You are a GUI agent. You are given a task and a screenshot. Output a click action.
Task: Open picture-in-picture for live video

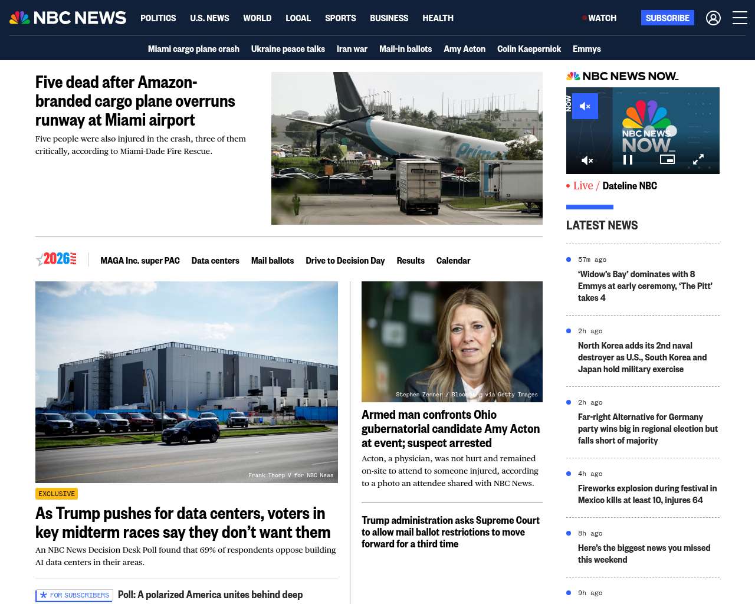pyautogui.click(x=667, y=159)
